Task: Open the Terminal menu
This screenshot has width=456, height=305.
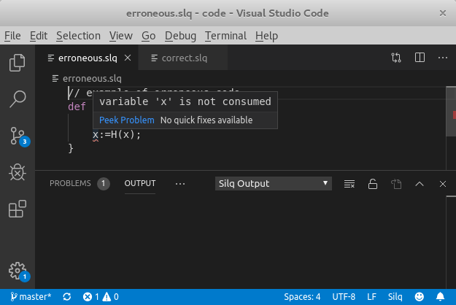Action: click(226, 36)
